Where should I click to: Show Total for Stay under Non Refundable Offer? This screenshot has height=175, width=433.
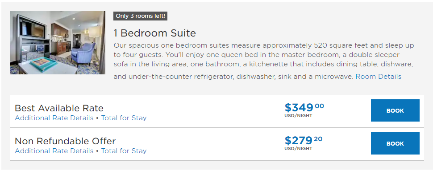click(x=124, y=151)
